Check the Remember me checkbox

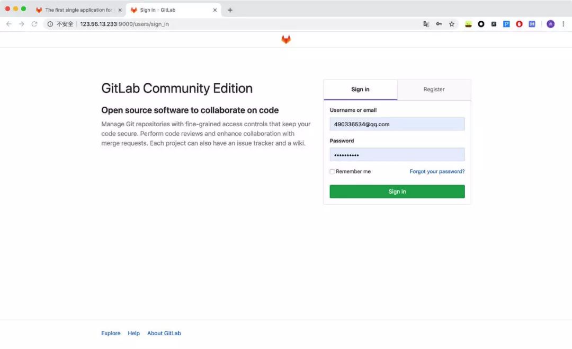pyautogui.click(x=332, y=171)
